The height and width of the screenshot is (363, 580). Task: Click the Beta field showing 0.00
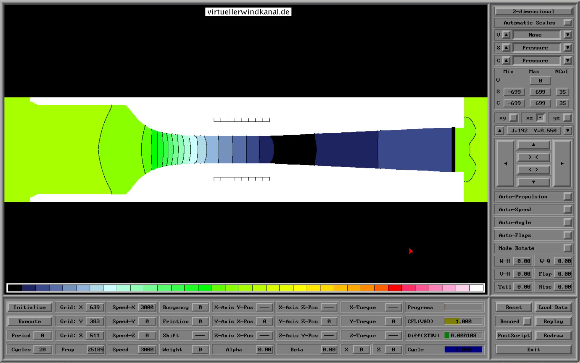329,349
